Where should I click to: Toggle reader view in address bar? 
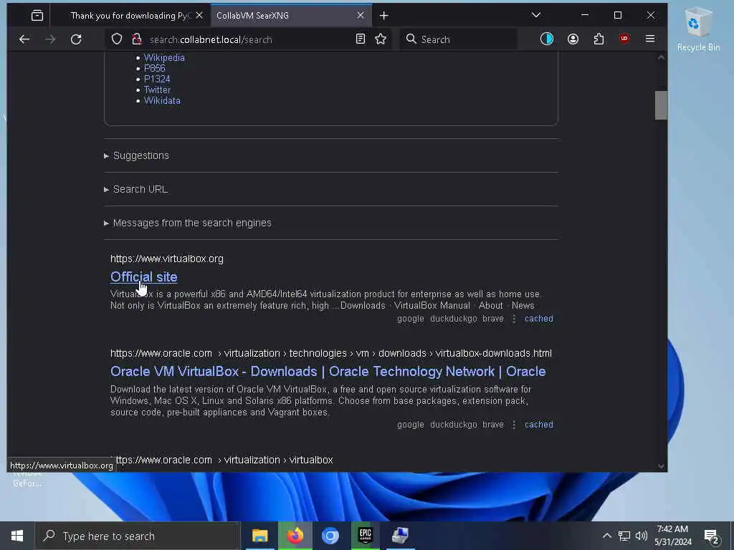(x=360, y=39)
